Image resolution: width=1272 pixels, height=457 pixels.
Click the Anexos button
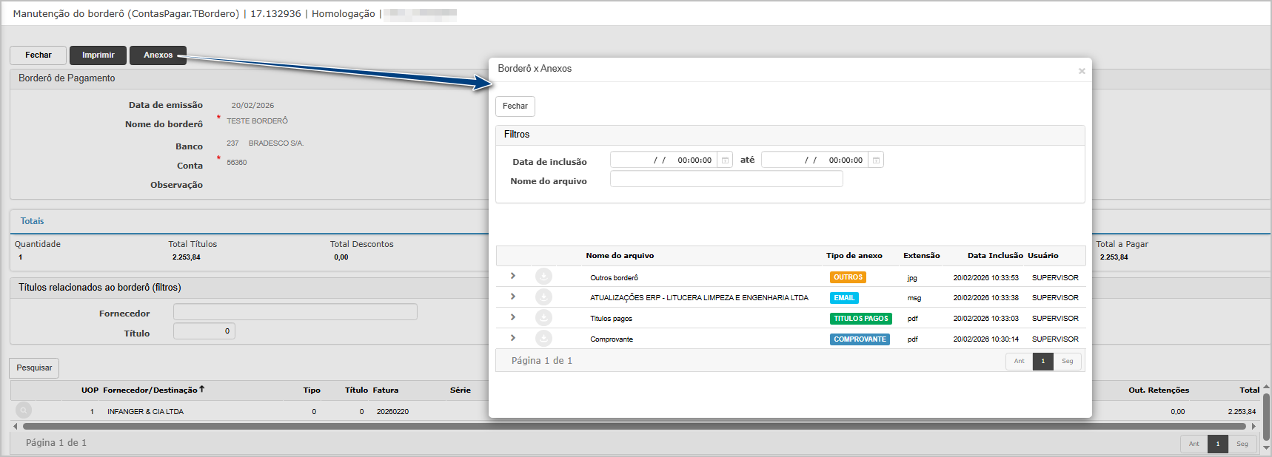coord(158,55)
